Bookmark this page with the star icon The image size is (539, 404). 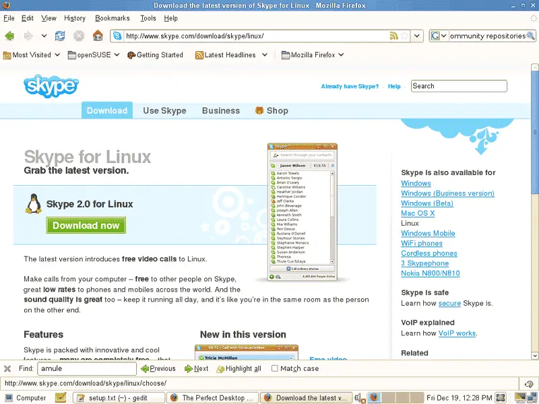pyautogui.click(x=405, y=36)
